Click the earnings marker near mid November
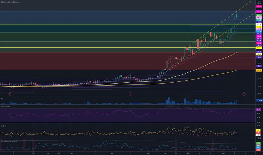Viewport: 263px width, 155px height. pyautogui.click(x=130, y=94)
